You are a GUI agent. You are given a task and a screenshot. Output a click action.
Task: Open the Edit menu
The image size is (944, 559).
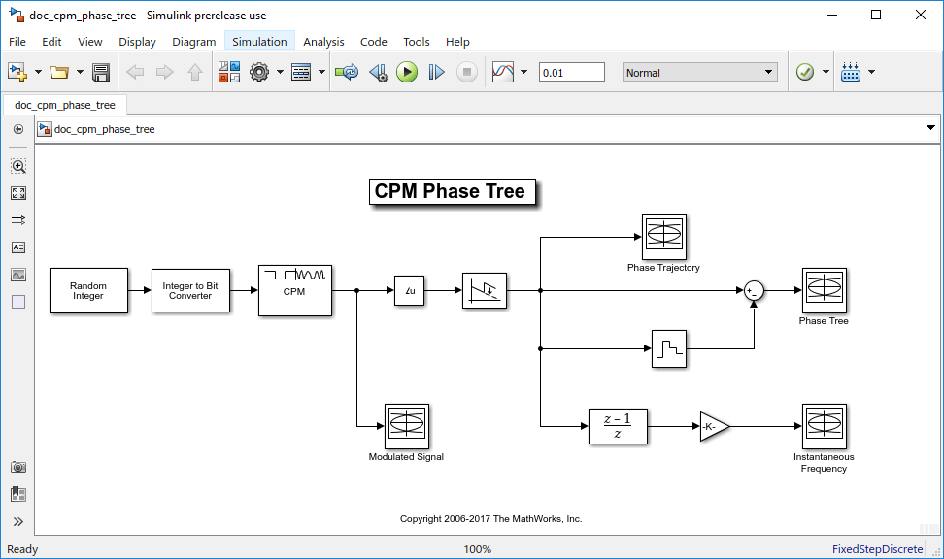click(x=51, y=42)
